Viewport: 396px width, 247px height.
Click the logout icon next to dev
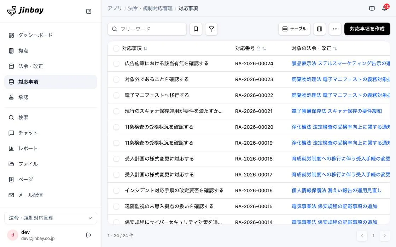(89, 235)
